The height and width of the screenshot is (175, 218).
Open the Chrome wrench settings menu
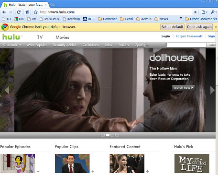(214, 12)
